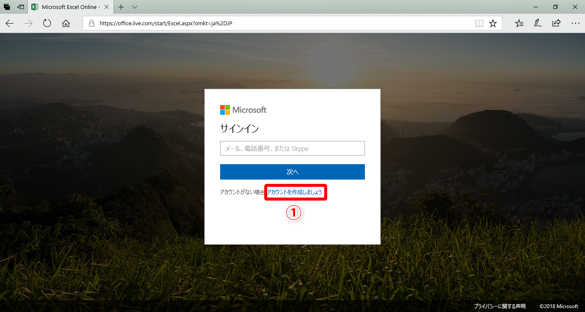The height and width of the screenshot is (312, 585).
Task: Refresh the current page
Action: pos(47,24)
